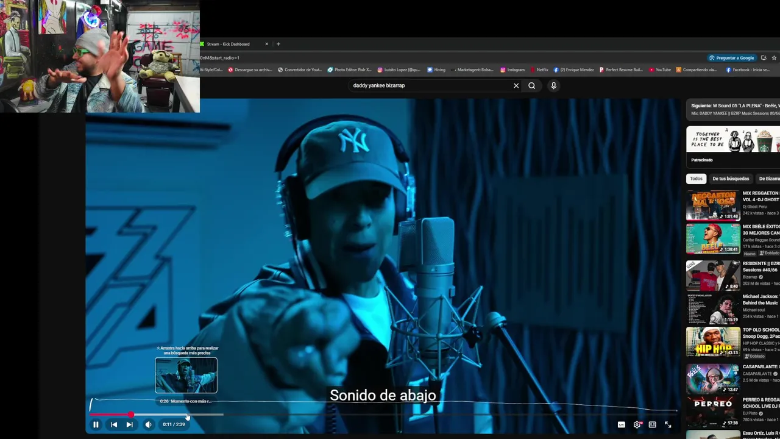Select the De tus búsquedas filter chip

click(x=731, y=179)
